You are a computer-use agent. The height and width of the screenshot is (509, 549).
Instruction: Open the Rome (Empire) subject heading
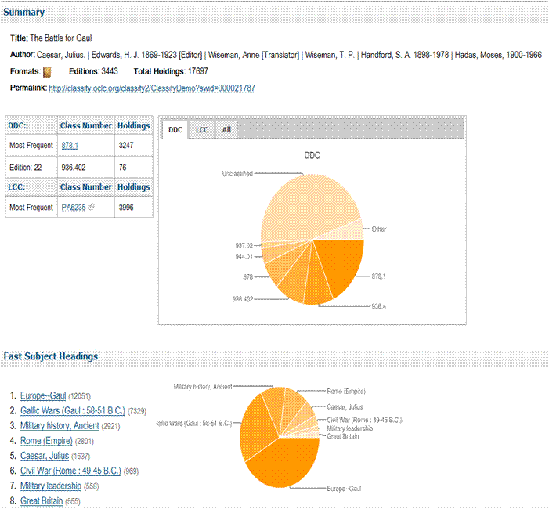tap(46, 441)
